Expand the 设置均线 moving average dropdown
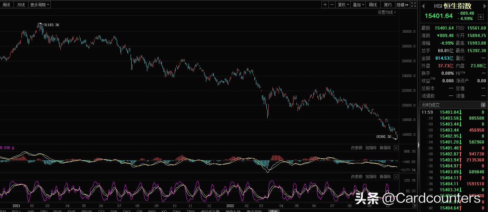Image resolution: width=488 pixels, height=212 pixels. click(x=387, y=12)
